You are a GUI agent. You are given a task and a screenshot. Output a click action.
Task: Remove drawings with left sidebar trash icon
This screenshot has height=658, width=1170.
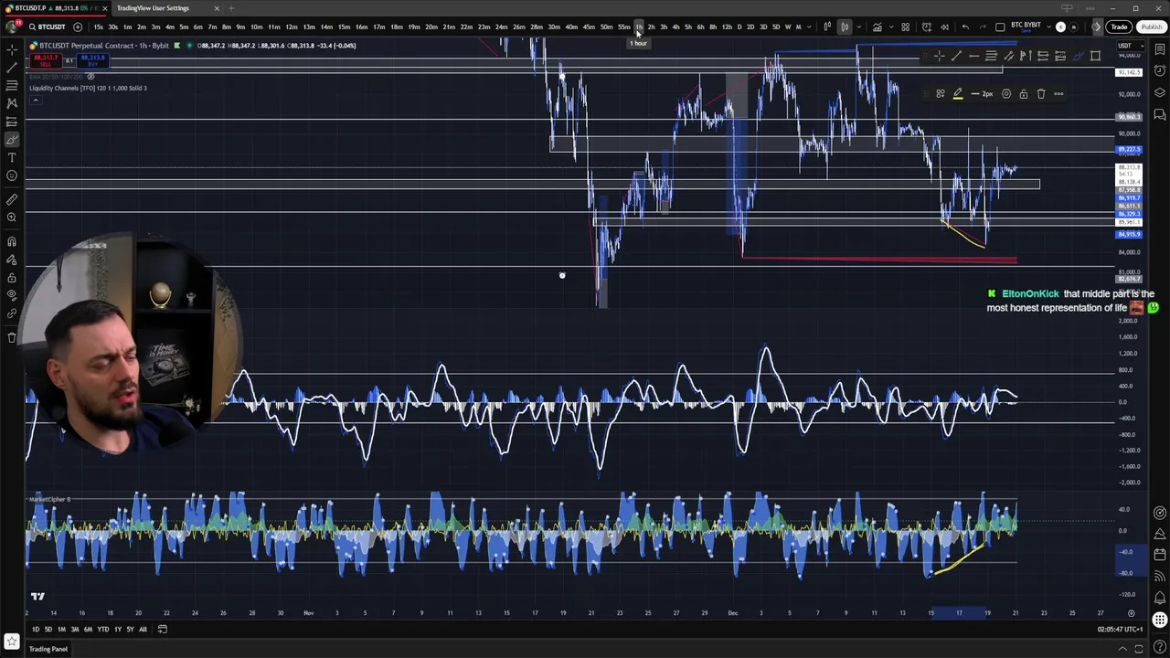tap(12, 337)
